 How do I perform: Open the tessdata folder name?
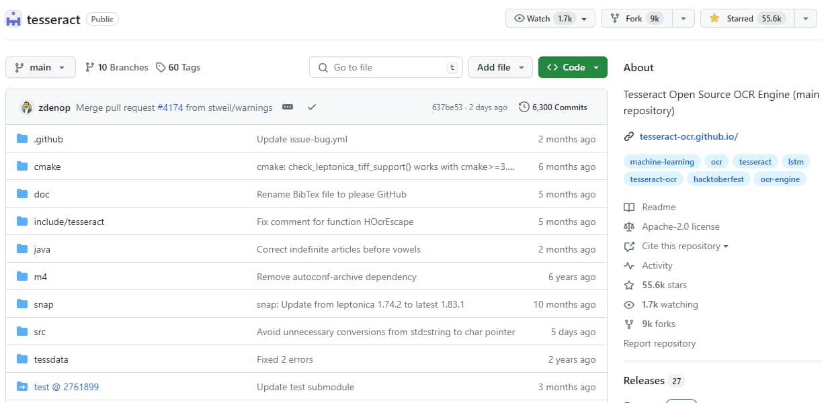[51, 359]
